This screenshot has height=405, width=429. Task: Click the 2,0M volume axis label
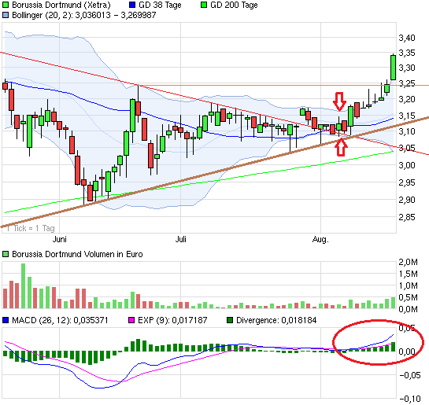(408, 262)
